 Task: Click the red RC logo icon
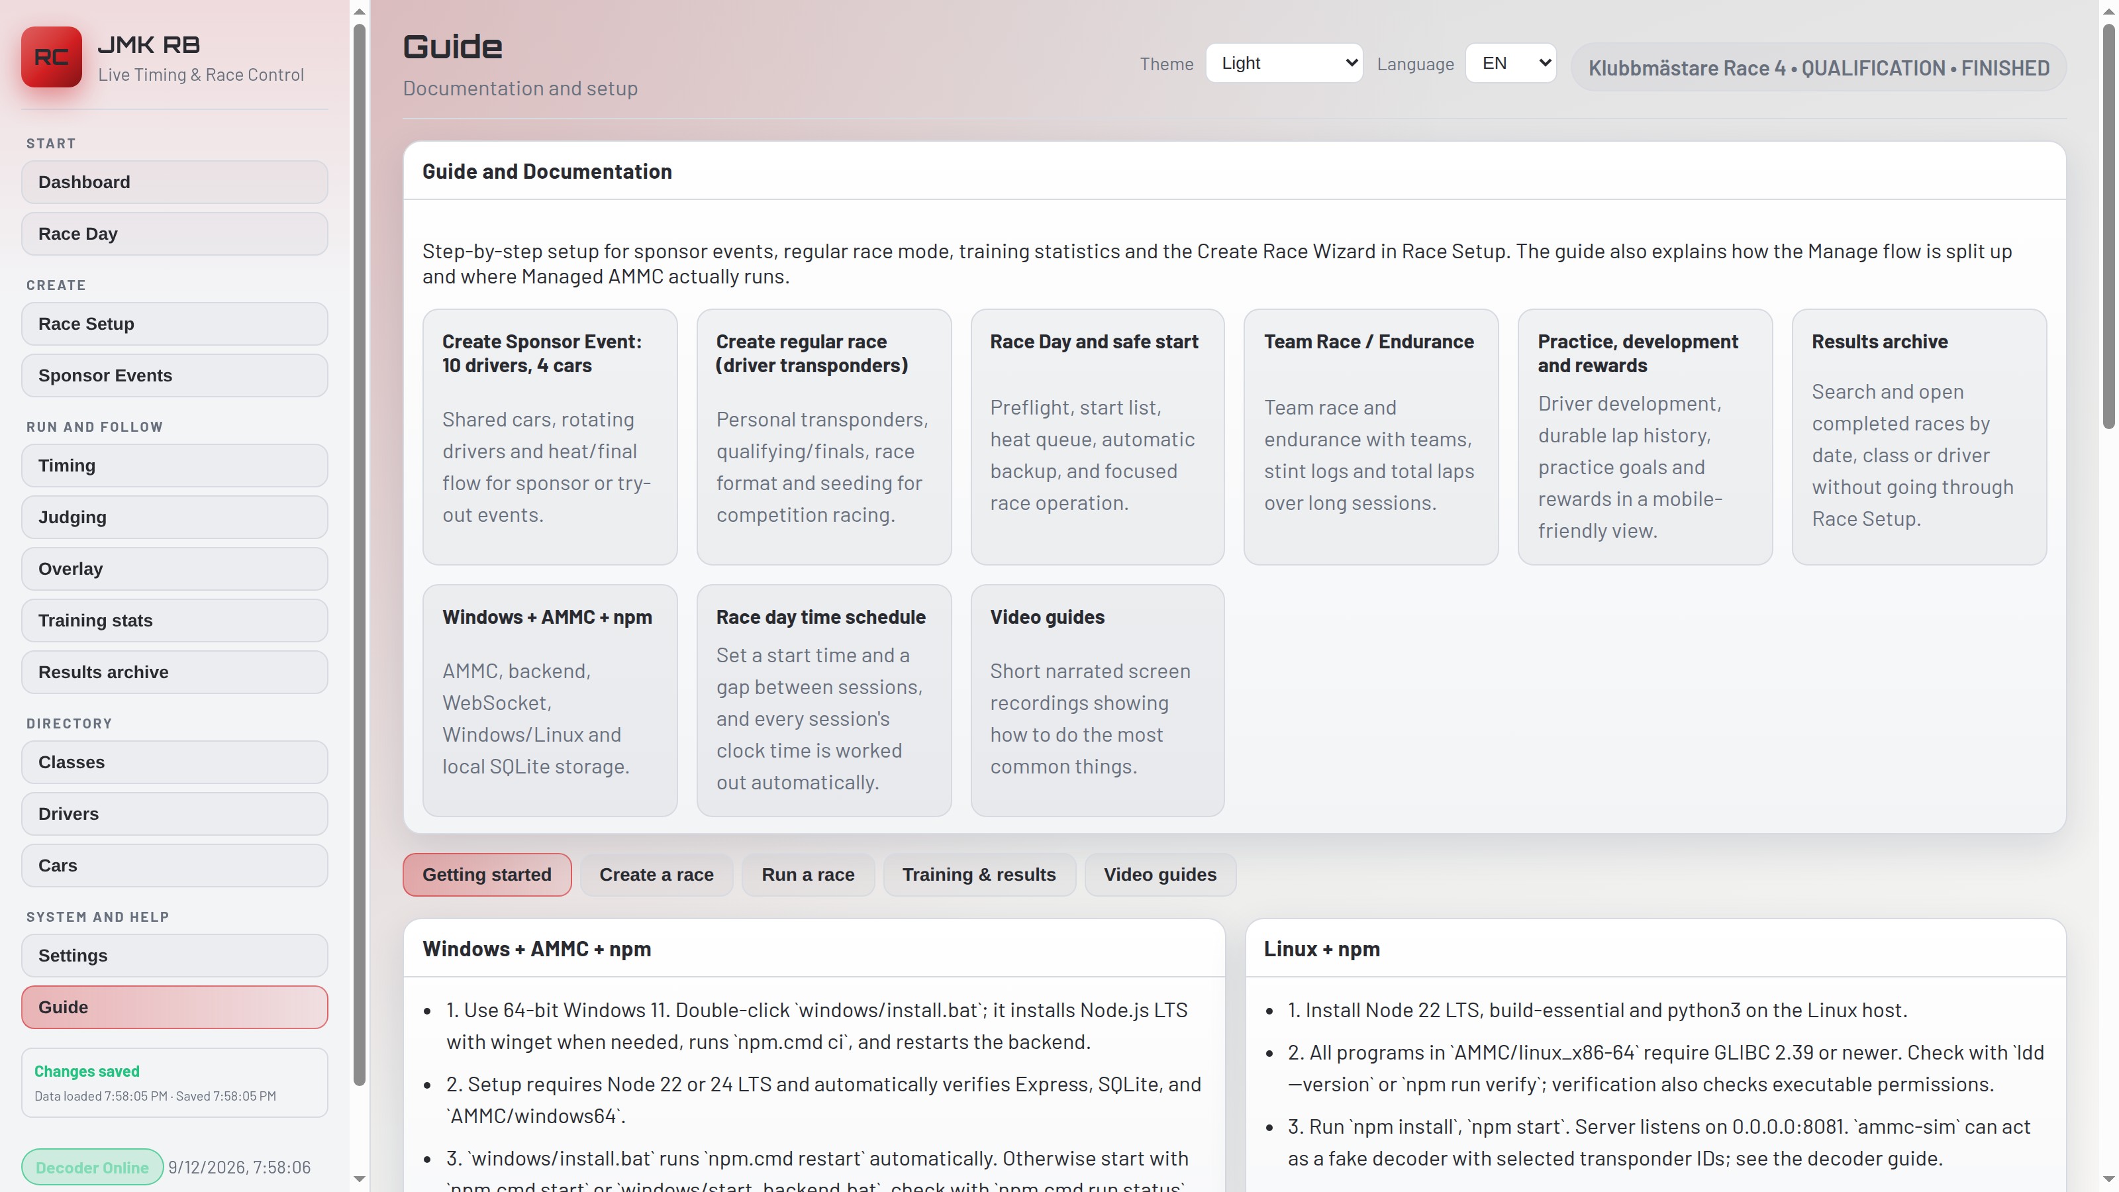tap(51, 57)
